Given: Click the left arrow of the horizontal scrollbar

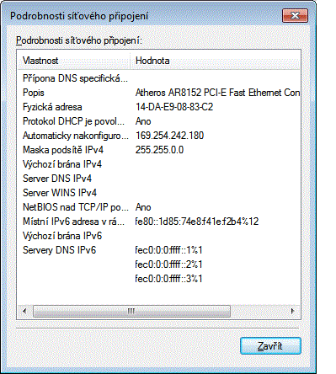Looking at the screenshot, I should coord(24,311).
